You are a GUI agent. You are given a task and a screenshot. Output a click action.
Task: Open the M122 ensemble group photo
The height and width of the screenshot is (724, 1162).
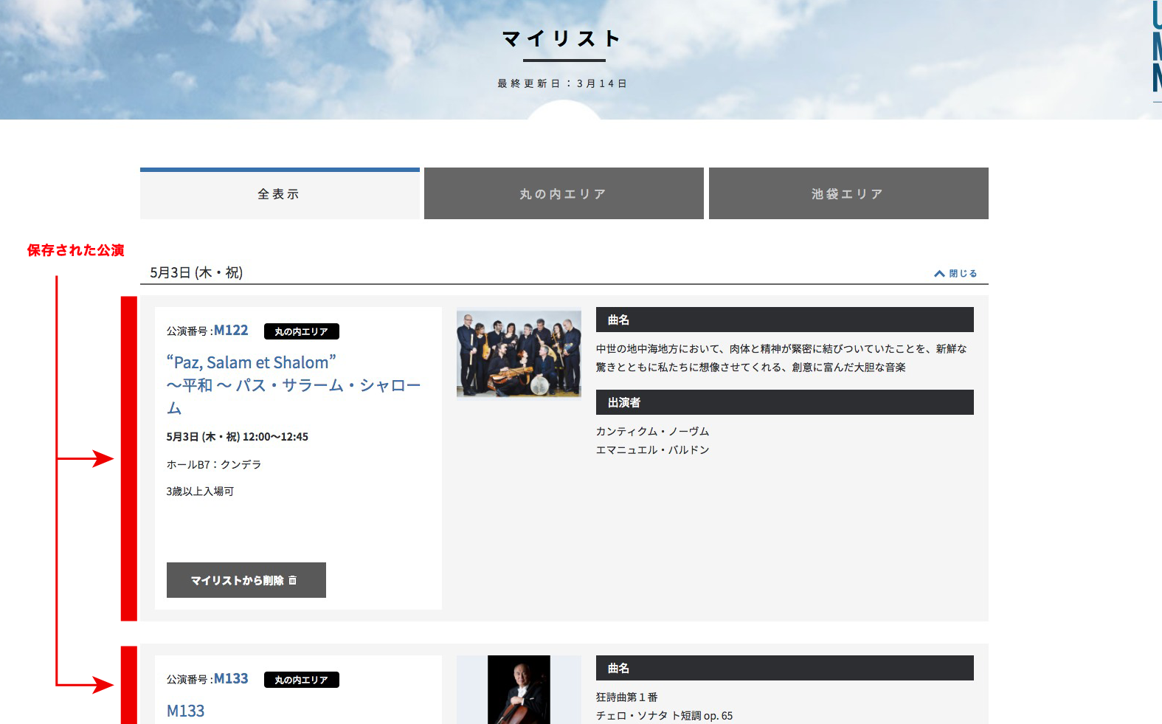point(519,353)
